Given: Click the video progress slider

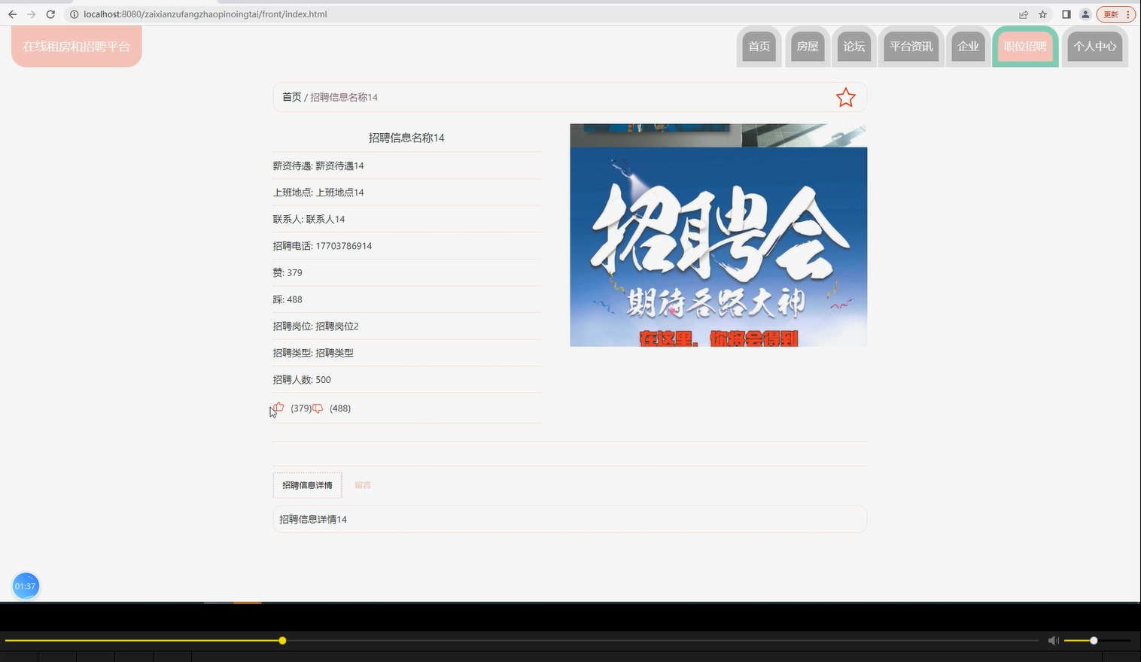Looking at the screenshot, I should [282, 640].
